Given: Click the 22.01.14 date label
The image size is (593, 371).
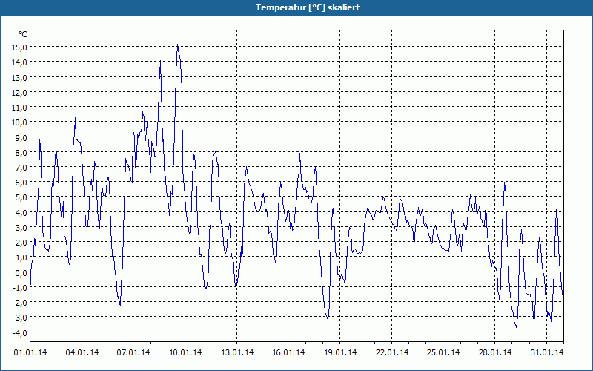Looking at the screenshot, I should pos(392,353).
